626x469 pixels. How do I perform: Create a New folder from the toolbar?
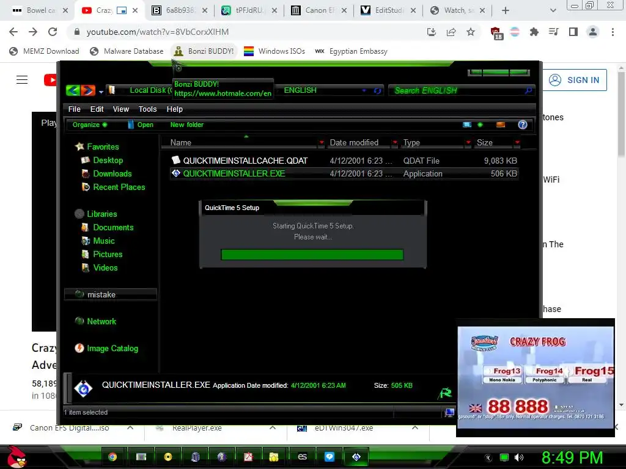(187, 125)
